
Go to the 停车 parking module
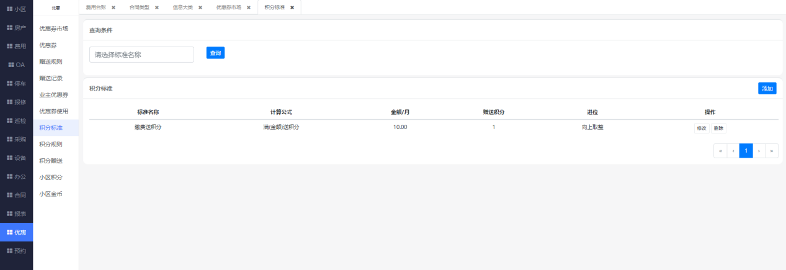(x=16, y=83)
